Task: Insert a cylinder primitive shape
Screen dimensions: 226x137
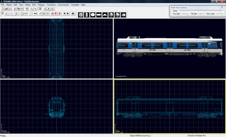Action: [87, 15]
